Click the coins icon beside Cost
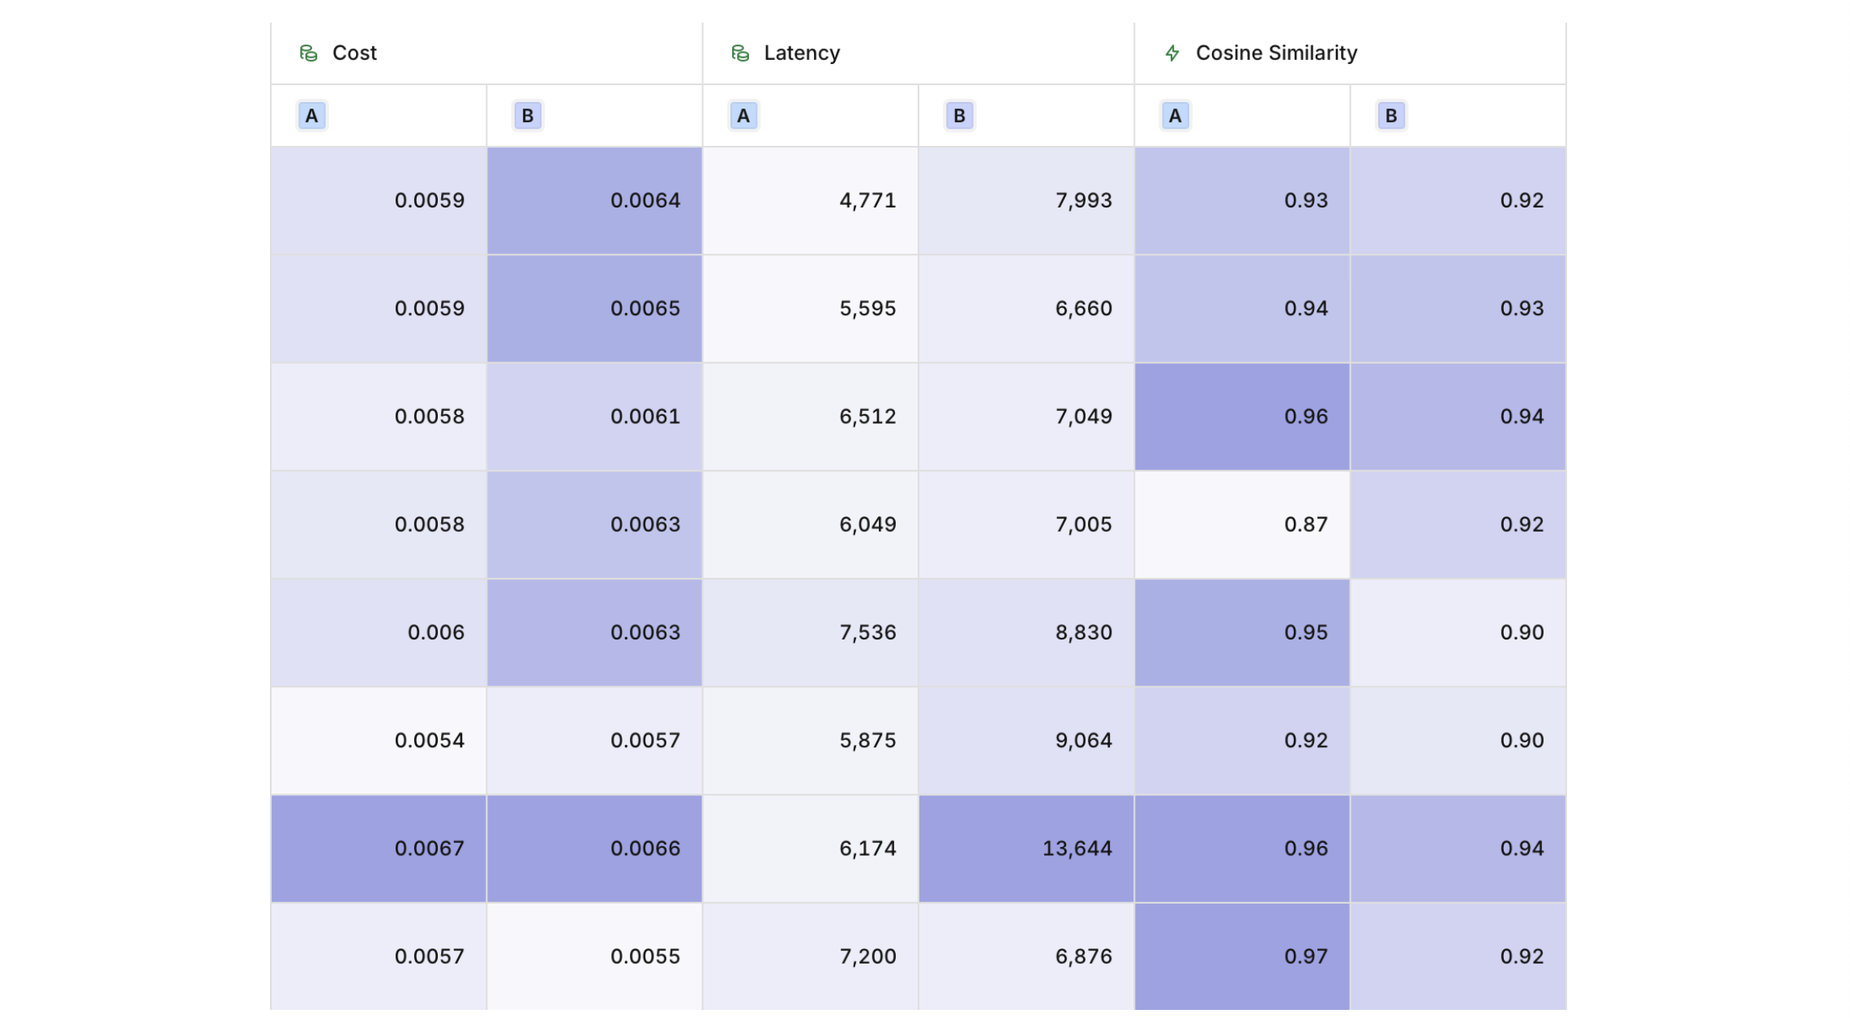The width and height of the screenshot is (1850, 1018). point(308,53)
